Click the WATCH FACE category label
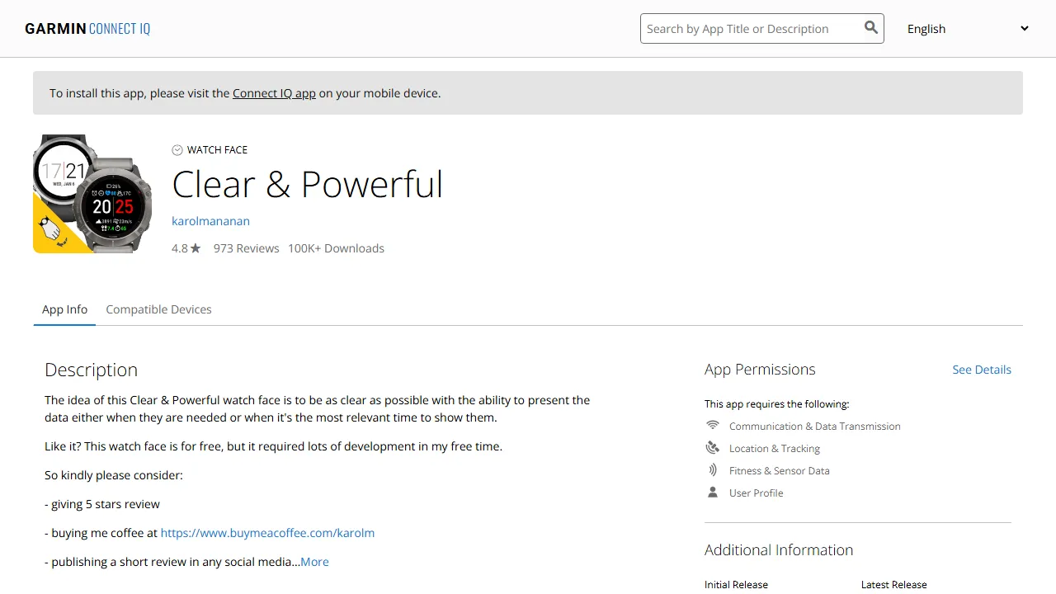The height and width of the screenshot is (594, 1056). point(217,150)
